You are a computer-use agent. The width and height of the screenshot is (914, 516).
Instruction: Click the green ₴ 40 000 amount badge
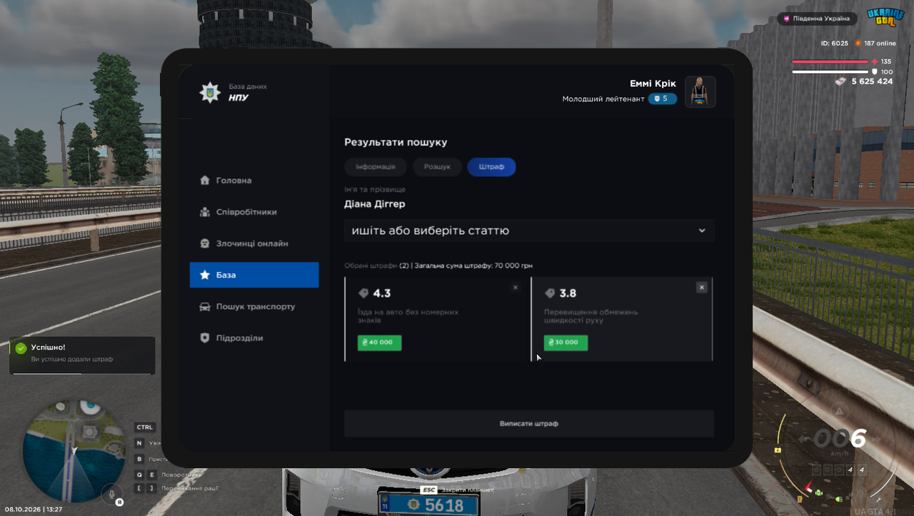pyautogui.click(x=380, y=343)
